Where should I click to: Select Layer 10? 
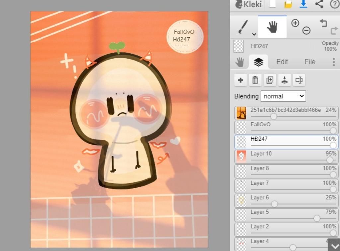(287, 157)
